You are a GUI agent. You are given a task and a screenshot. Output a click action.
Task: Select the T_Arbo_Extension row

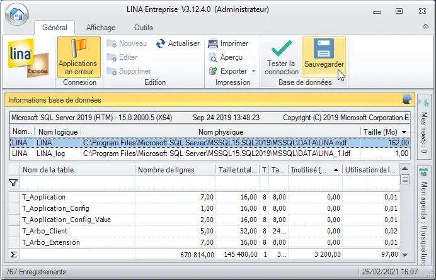coord(204,242)
